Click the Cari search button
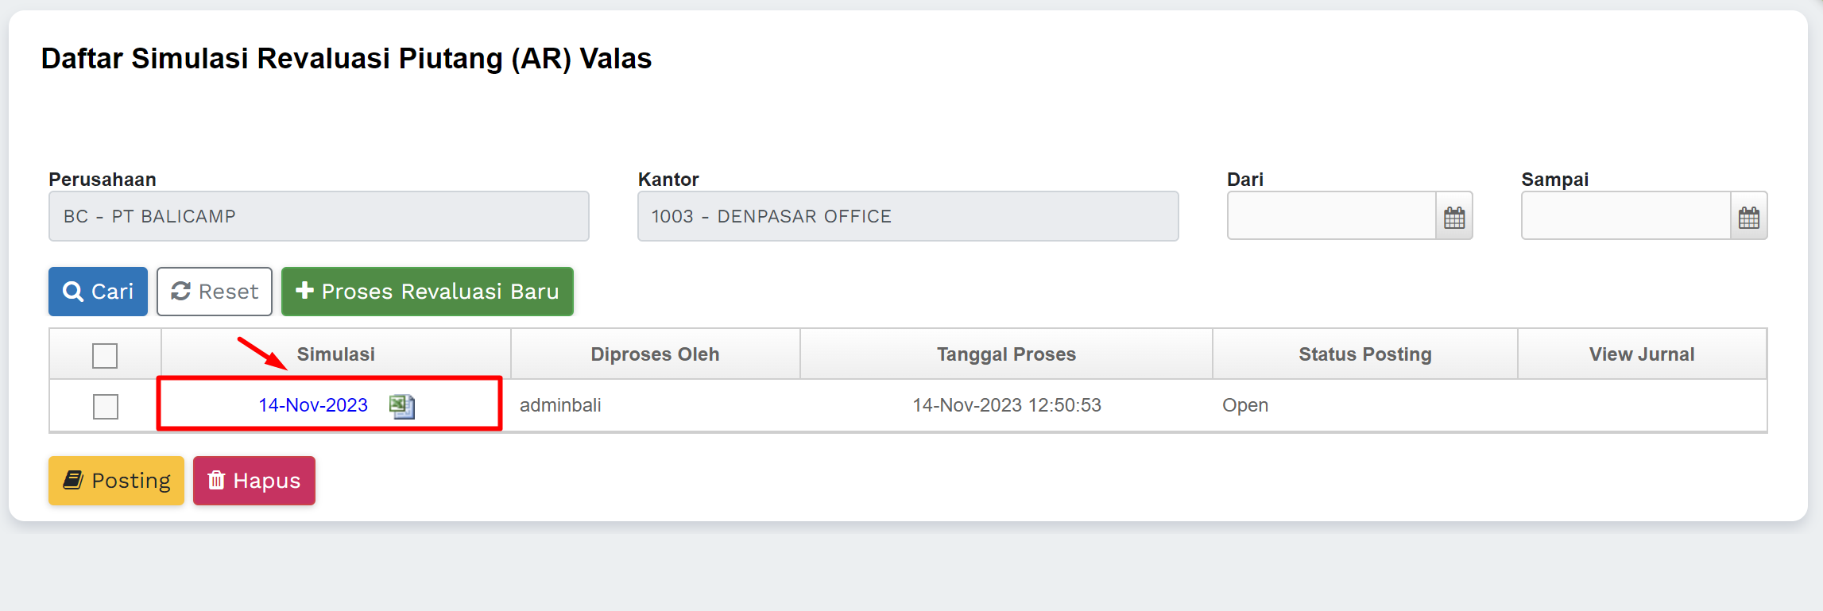Screen dimensions: 1823x611 (x=98, y=292)
